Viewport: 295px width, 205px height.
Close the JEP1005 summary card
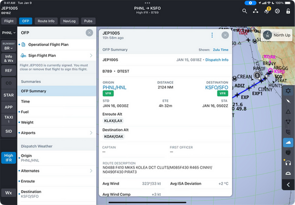[x=225, y=35]
